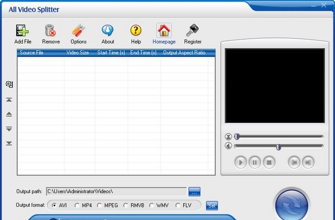Screen dimensions: 335x220
Task: Open Help via the question mark icon
Action: tap(136, 30)
